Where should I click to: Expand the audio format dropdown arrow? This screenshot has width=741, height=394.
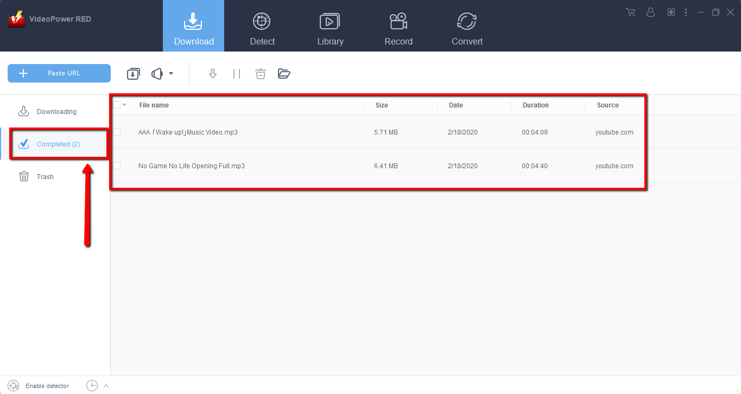tap(171, 74)
